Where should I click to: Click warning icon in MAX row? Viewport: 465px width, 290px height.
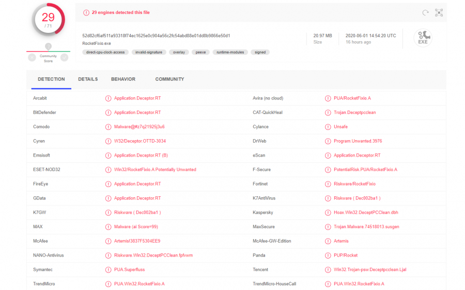click(109, 227)
